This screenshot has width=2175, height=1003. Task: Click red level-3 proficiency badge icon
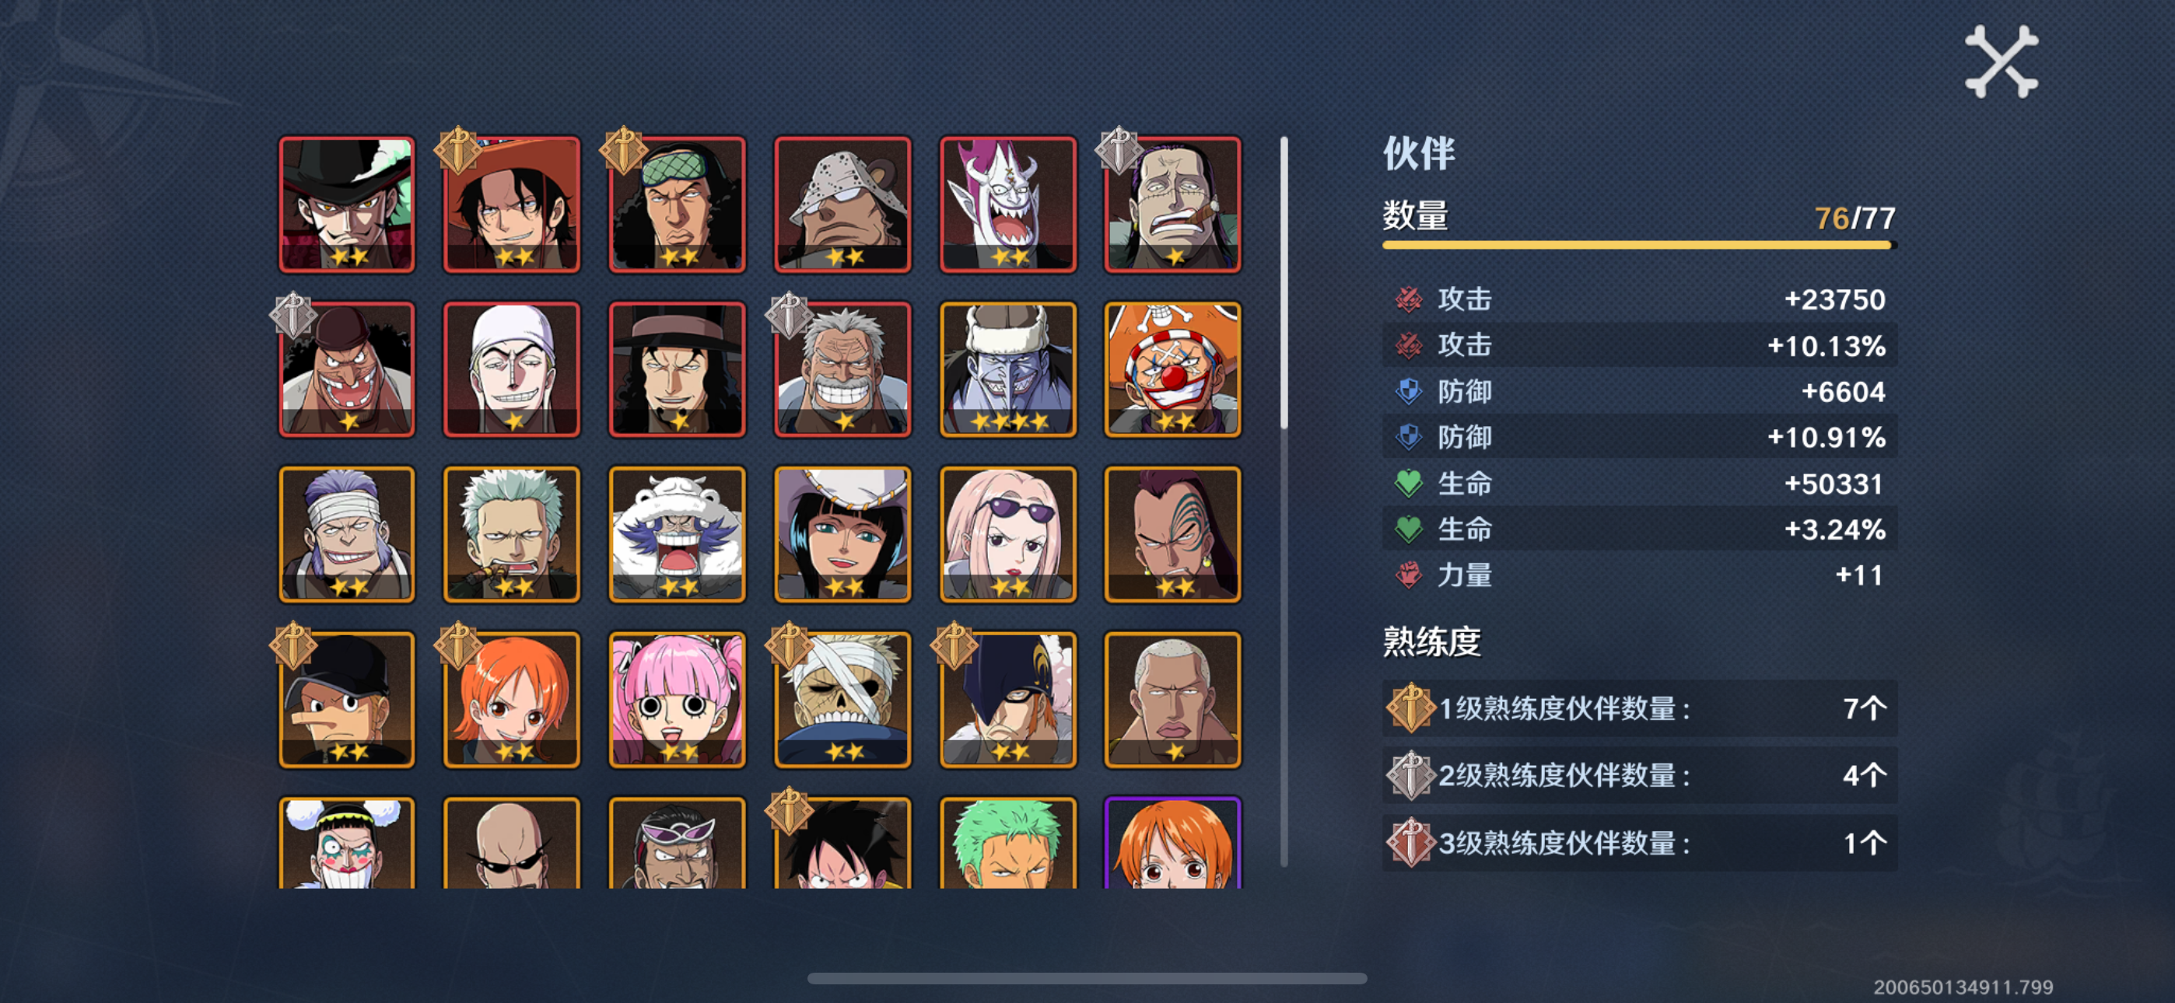click(1410, 843)
